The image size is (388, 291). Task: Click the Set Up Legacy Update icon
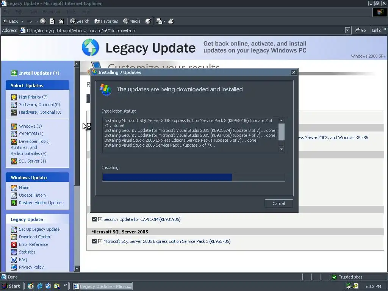(x=14, y=229)
